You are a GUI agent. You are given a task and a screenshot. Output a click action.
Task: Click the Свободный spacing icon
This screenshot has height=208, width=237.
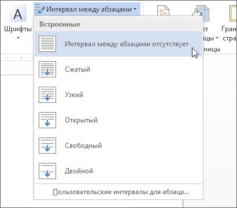tap(47, 146)
